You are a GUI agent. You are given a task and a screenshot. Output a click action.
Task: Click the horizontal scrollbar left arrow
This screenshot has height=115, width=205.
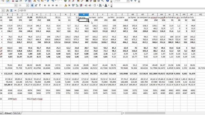(124, 113)
